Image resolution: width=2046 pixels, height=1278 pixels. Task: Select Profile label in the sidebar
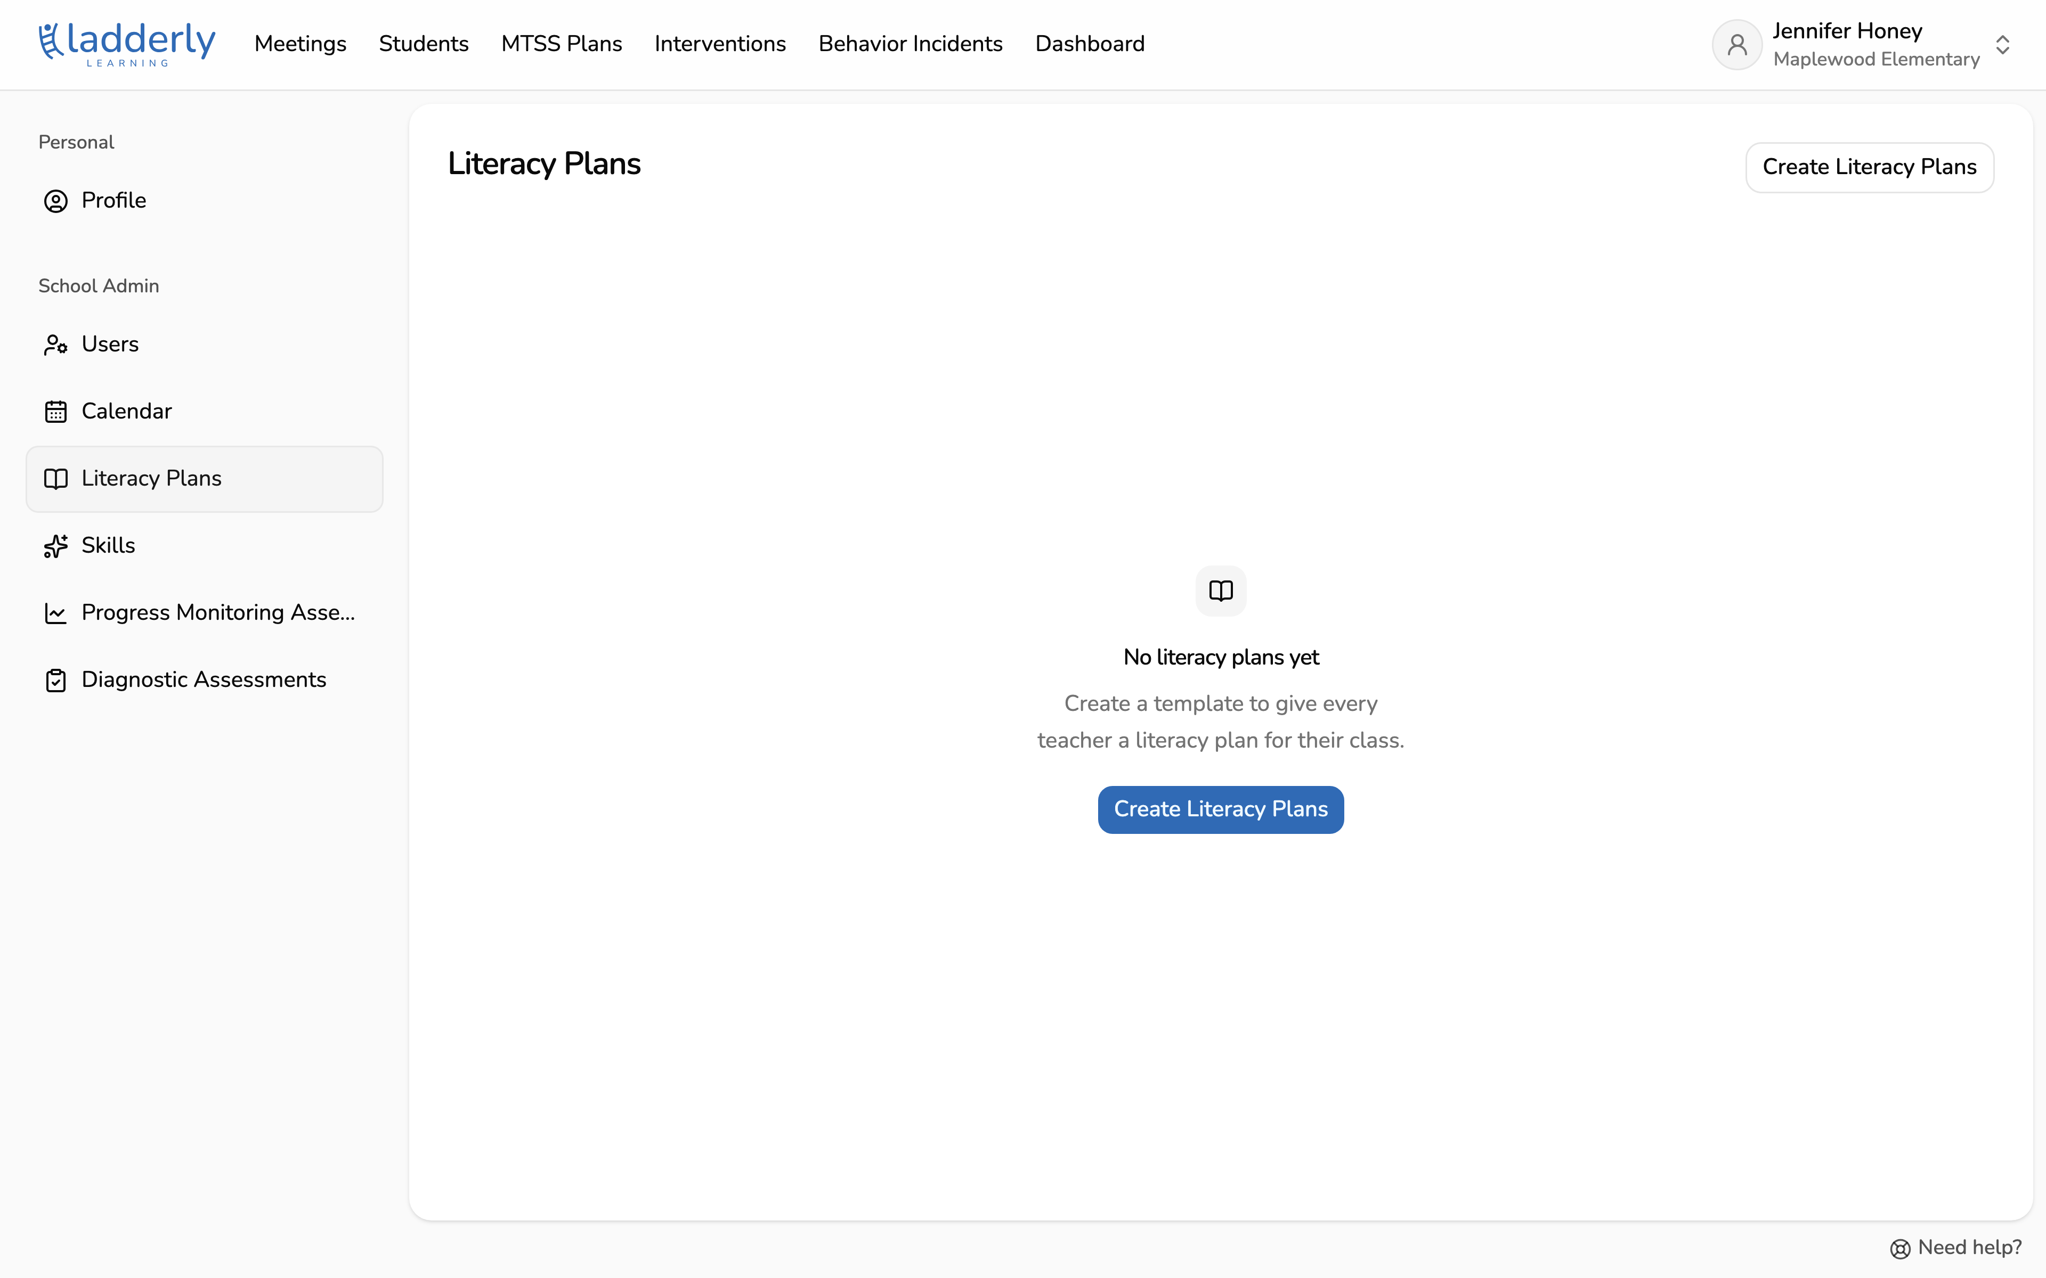click(x=114, y=200)
